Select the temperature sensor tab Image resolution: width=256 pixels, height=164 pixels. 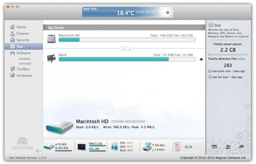point(124,147)
